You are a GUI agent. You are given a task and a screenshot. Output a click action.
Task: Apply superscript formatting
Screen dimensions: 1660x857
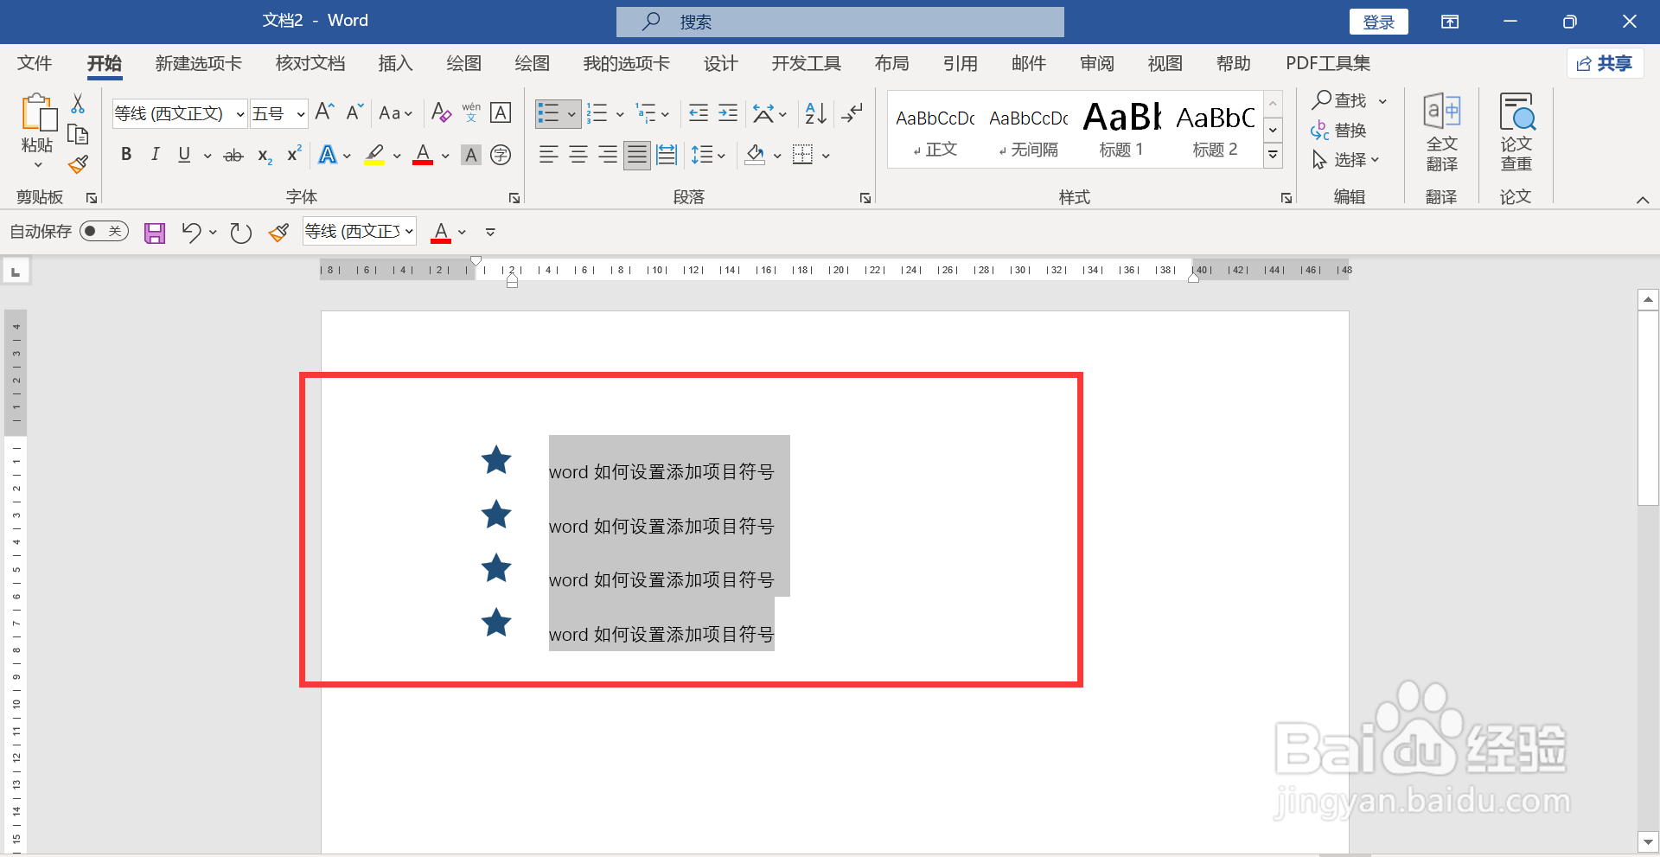click(x=294, y=154)
